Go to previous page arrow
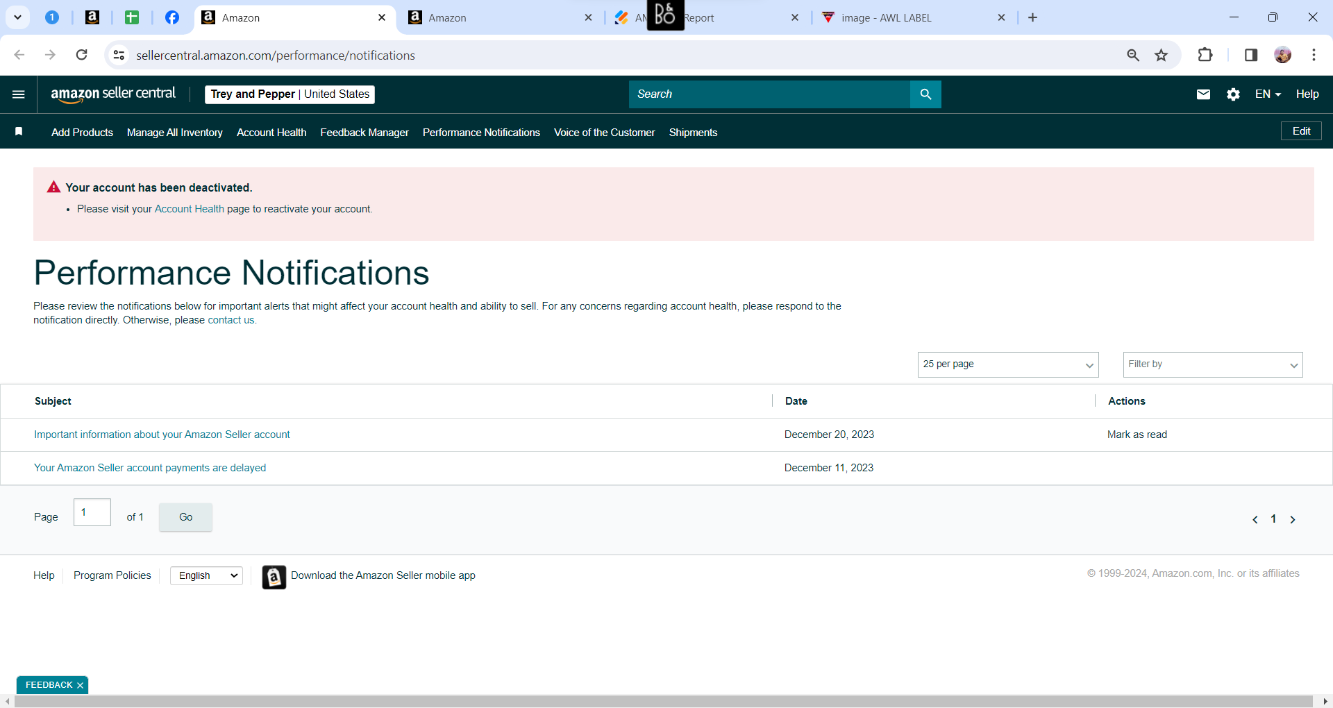The image size is (1333, 708). pos(1255,519)
